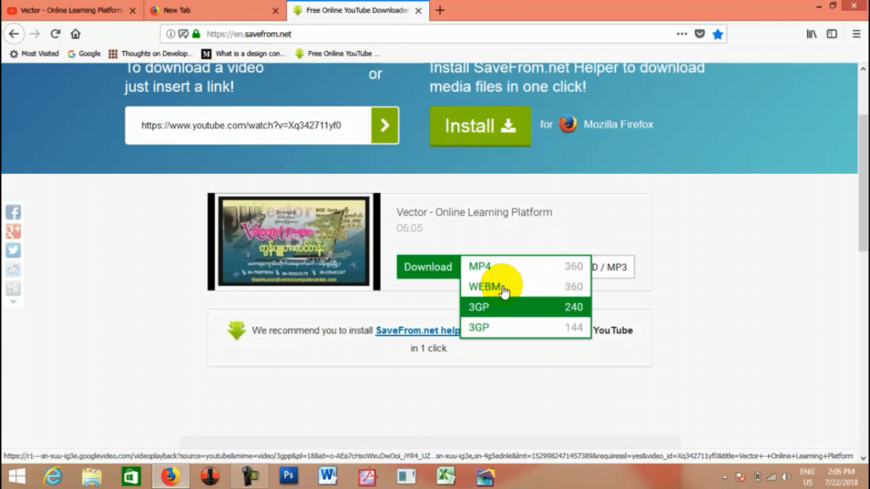Screen dimensions: 870x489
Task: Open the page actions three-dot menu
Action: pyautogui.click(x=681, y=34)
